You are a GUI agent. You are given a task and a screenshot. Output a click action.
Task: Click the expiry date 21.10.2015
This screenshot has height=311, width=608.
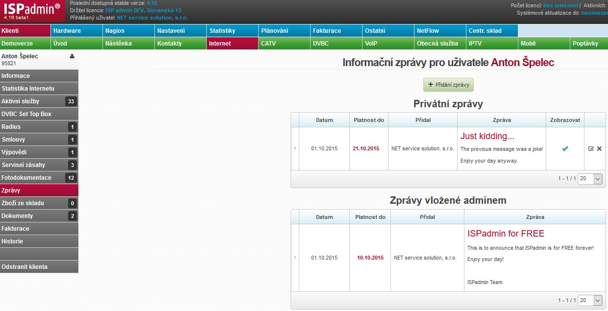[x=366, y=148]
